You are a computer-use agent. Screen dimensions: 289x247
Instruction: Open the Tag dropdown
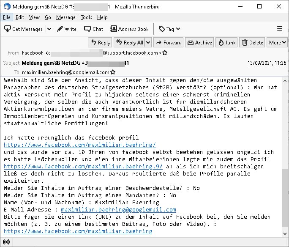click(x=169, y=29)
